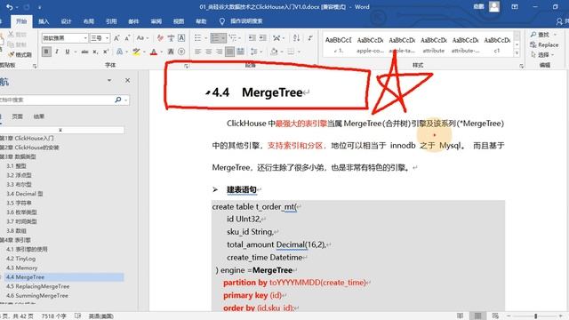569x320 pixels.
Task: Open the Change Case dropdown
Action: (148, 38)
